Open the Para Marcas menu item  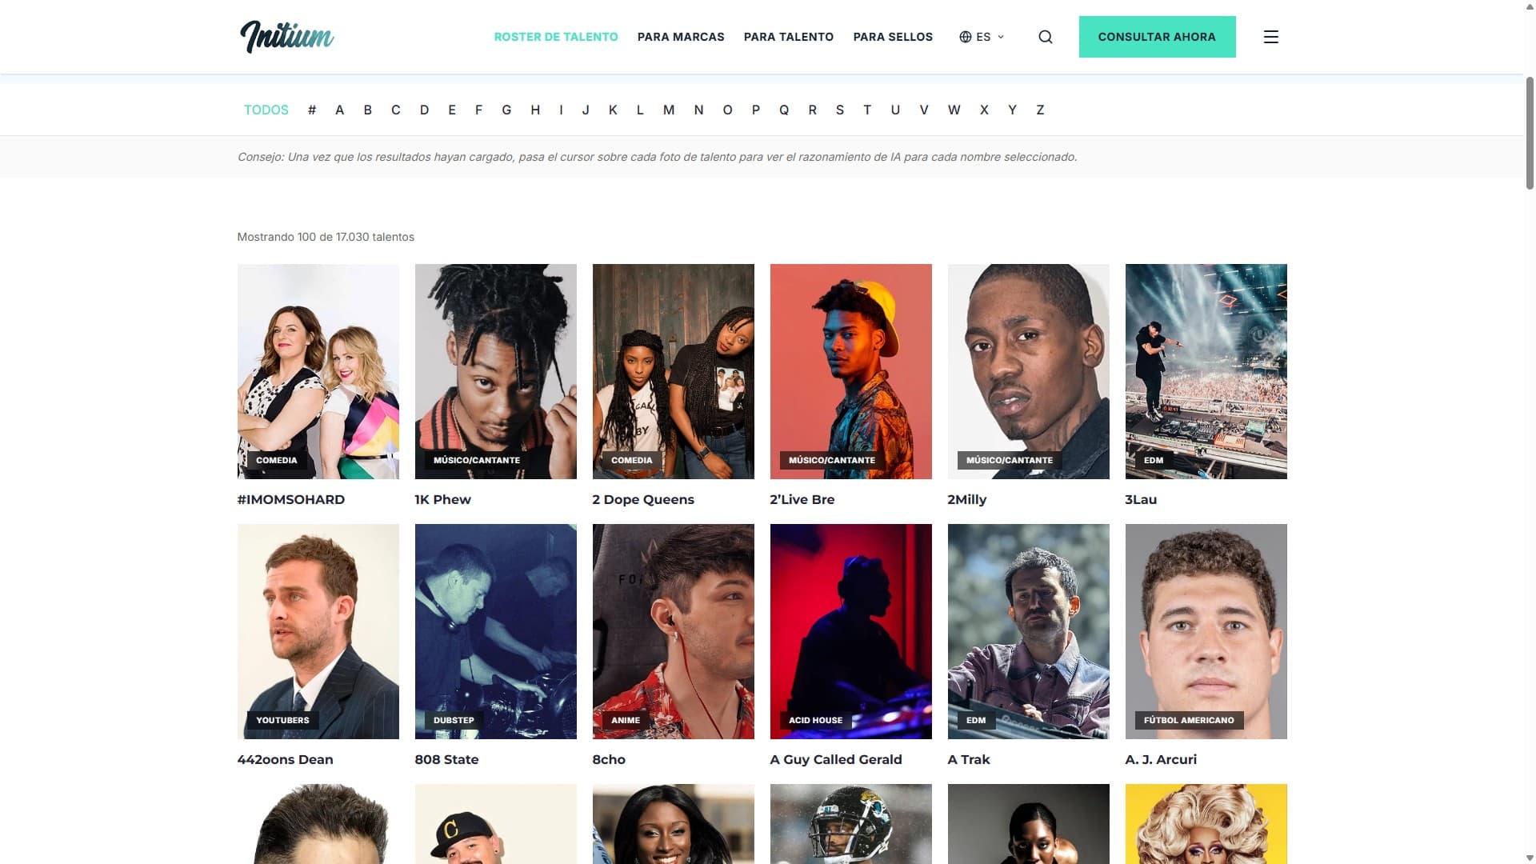point(680,37)
